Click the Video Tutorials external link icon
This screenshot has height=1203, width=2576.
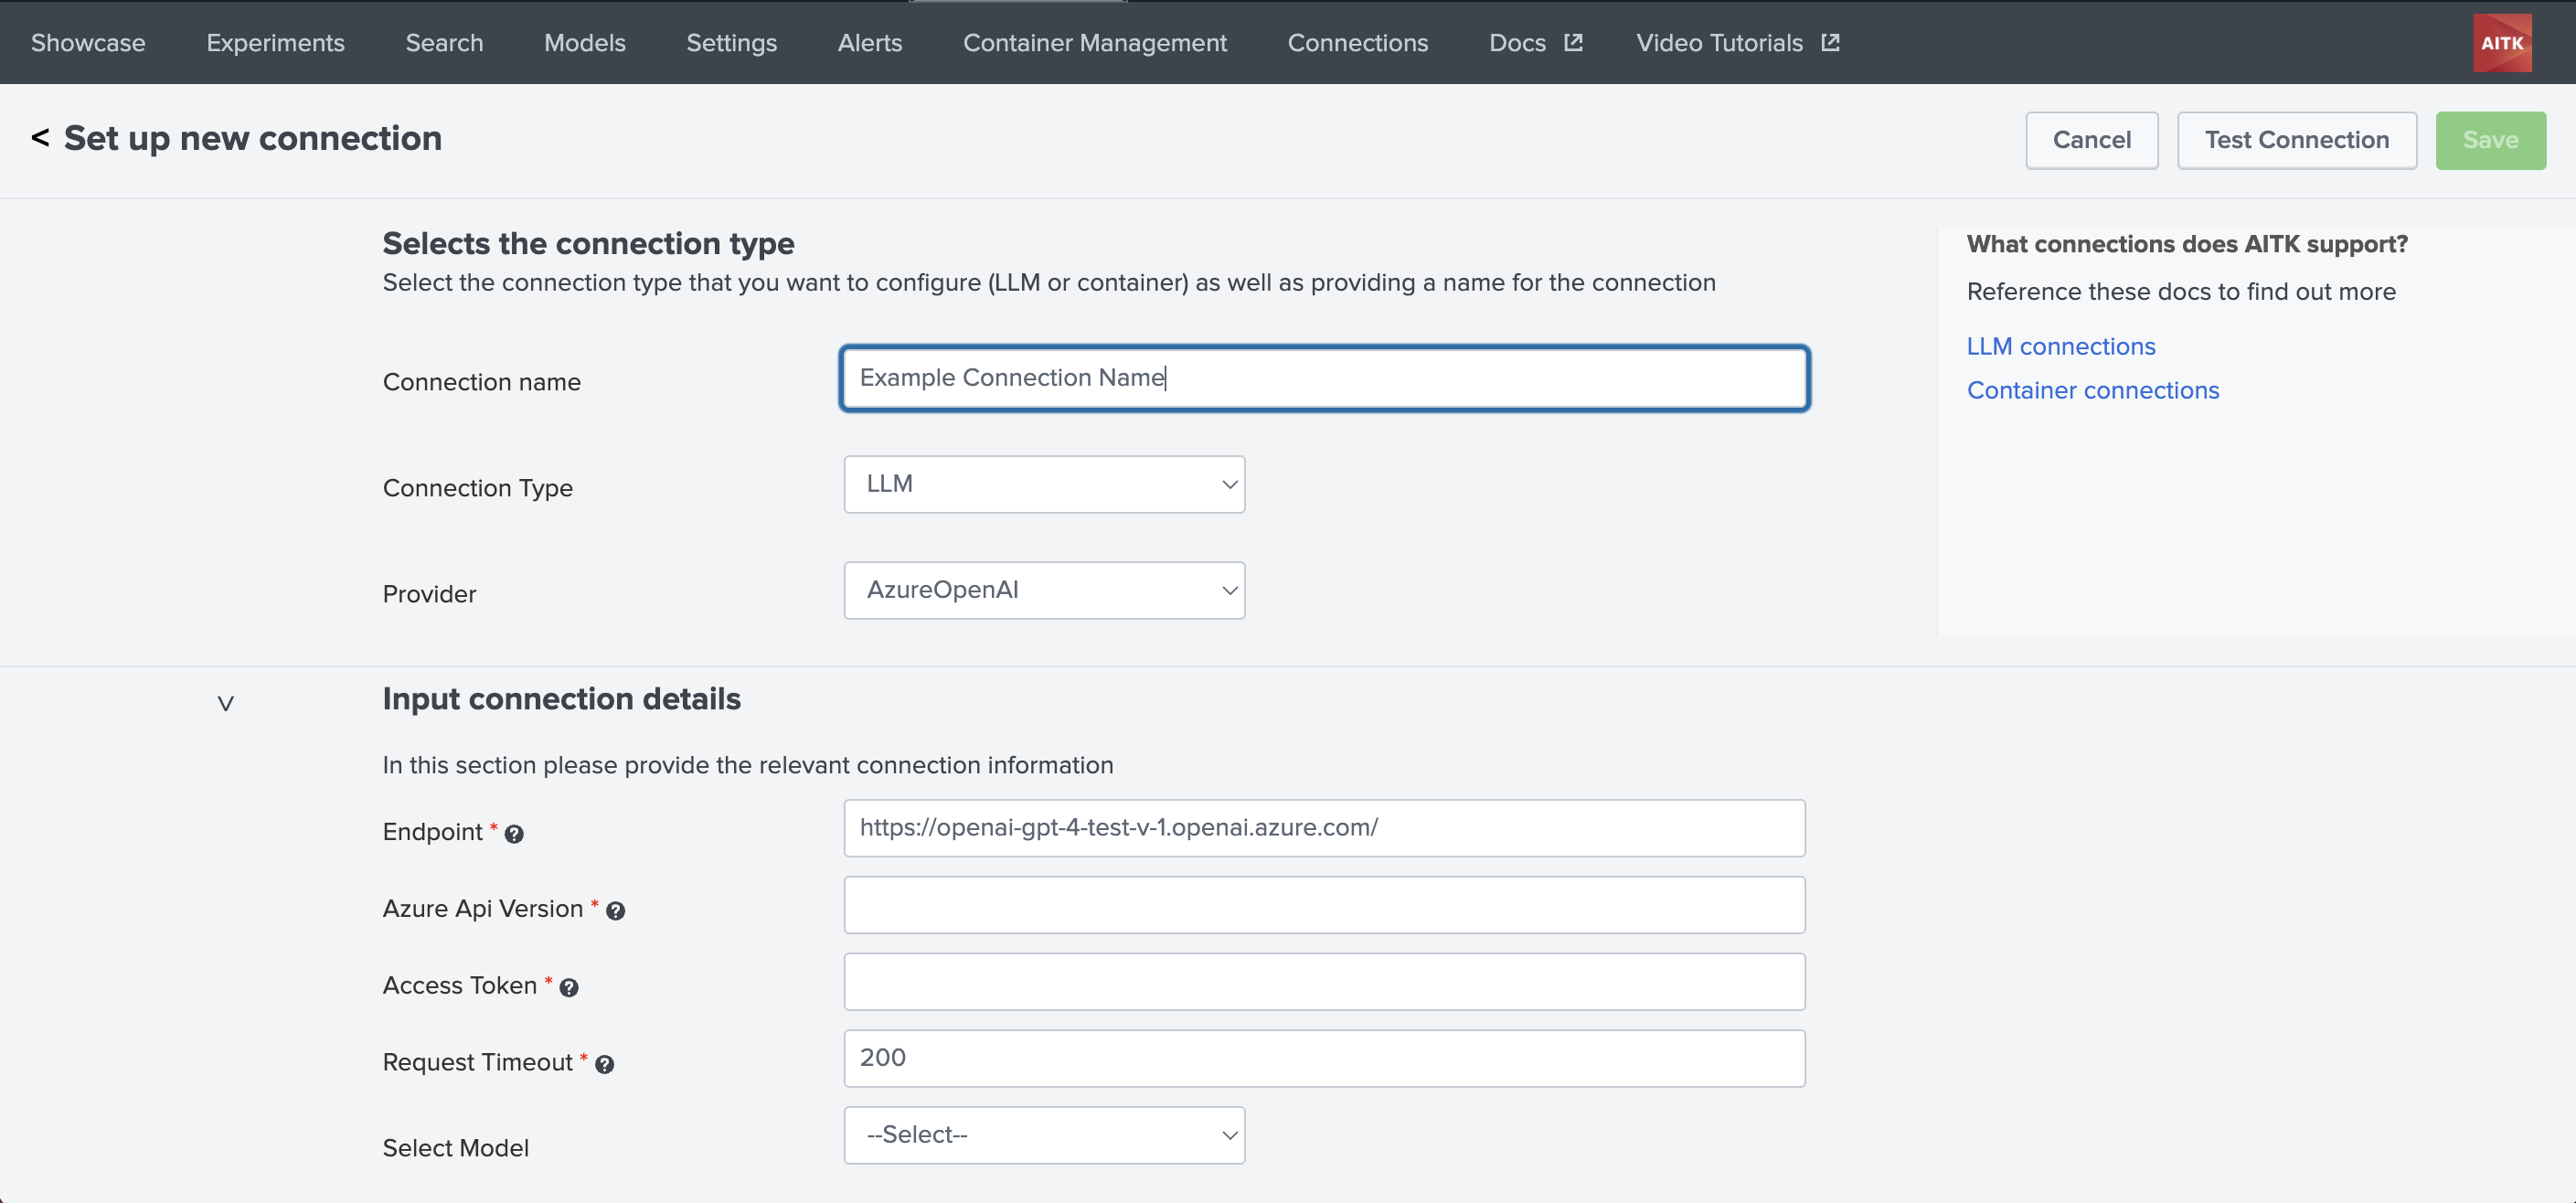coord(1830,42)
